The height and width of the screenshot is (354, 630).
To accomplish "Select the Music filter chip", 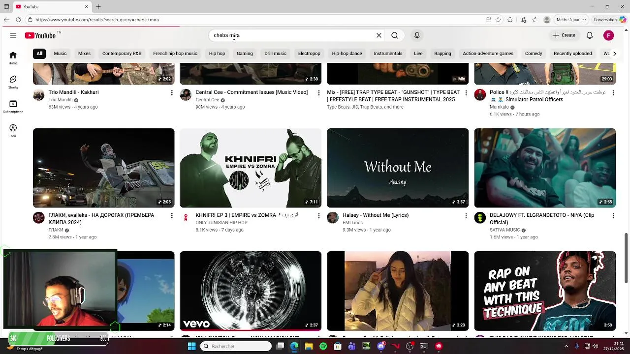I will (60, 54).
